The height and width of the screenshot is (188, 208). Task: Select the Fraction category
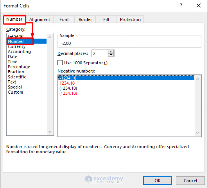(27, 72)
